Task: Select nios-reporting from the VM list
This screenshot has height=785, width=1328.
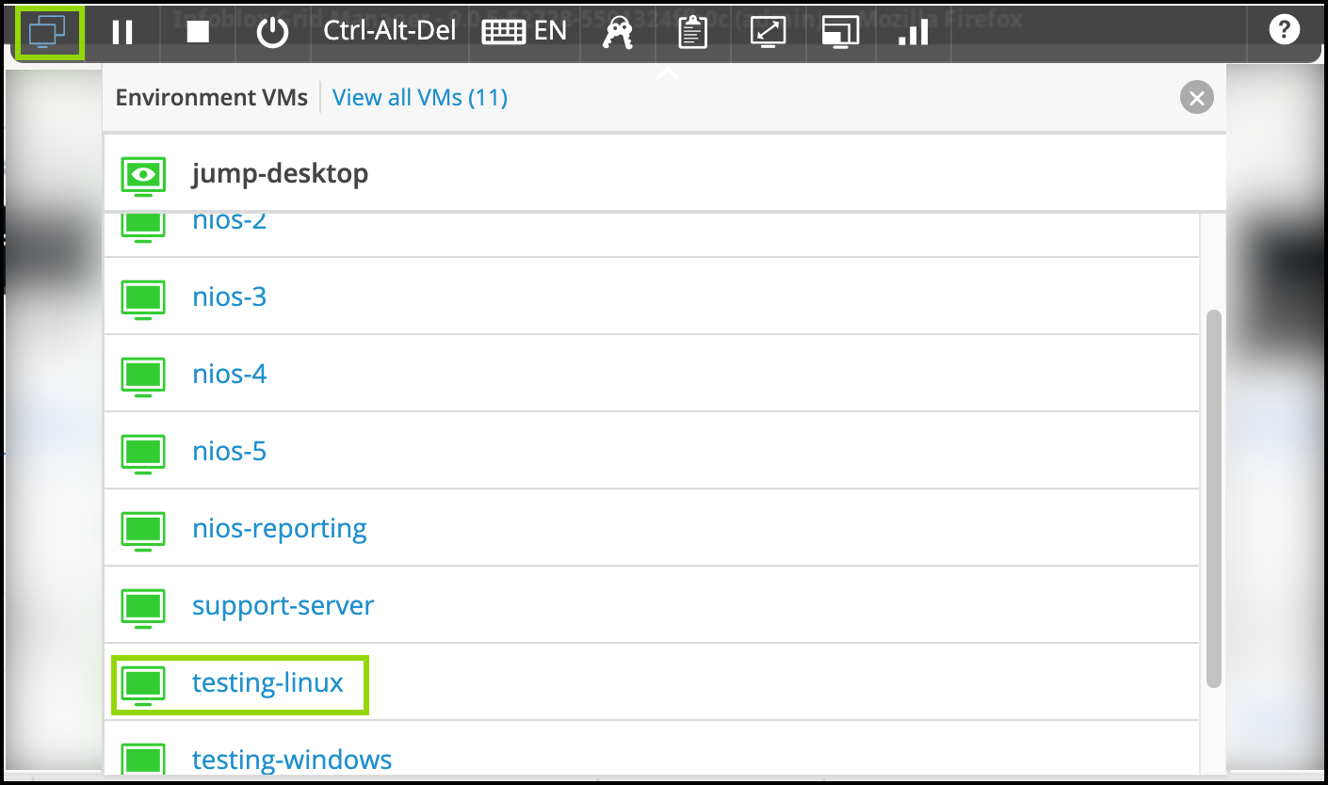Action: point(279,529)
